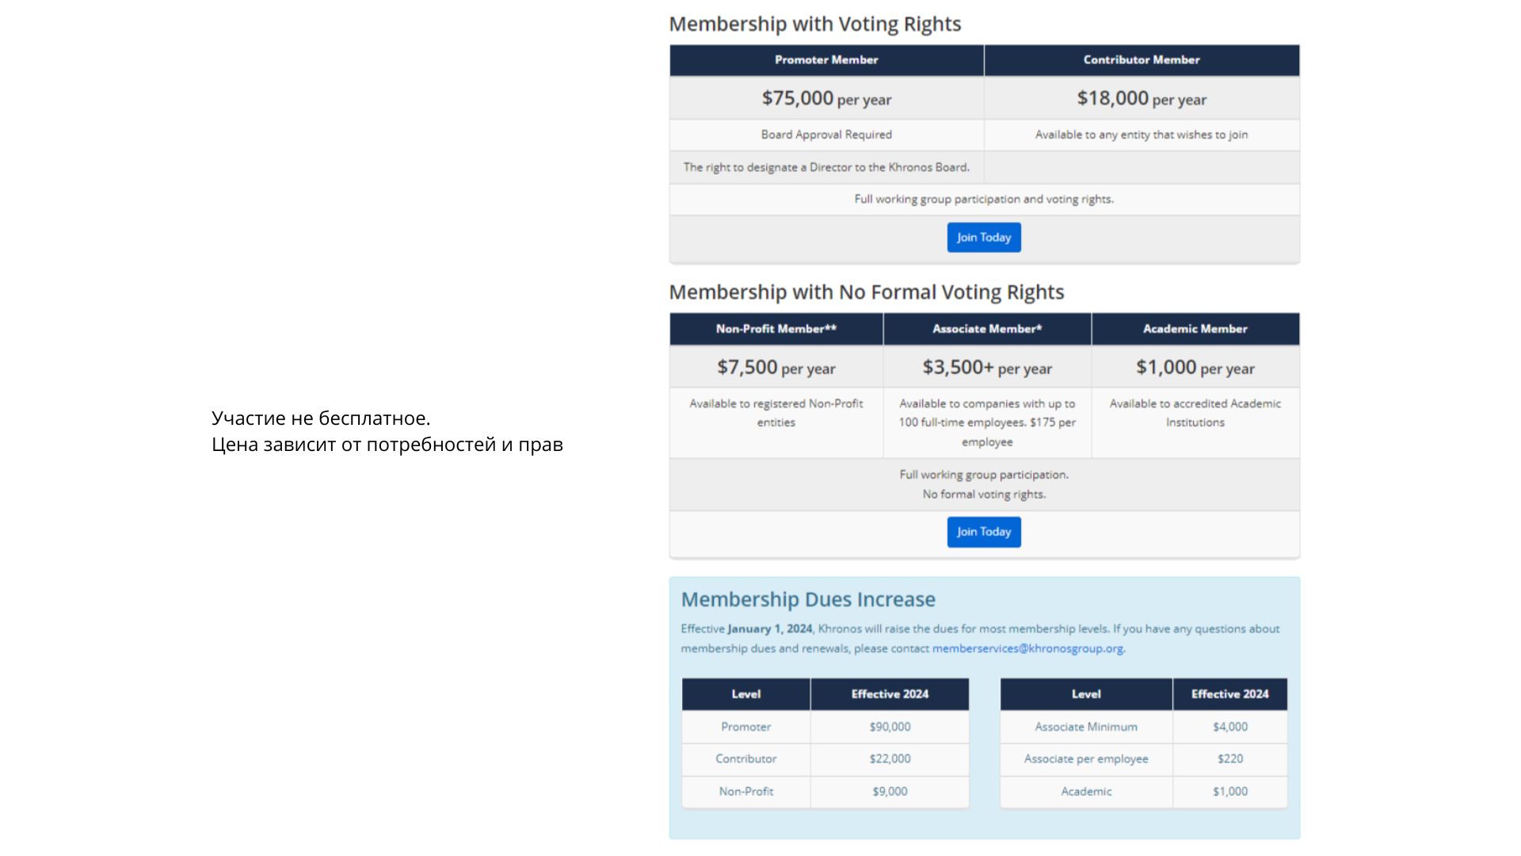Select the Academic Member header
This screenshot has width=1521, height=856.
tap(1195, 329)
